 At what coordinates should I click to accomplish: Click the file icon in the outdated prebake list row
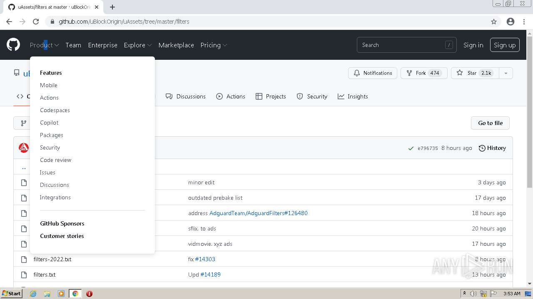click(24, 198)
